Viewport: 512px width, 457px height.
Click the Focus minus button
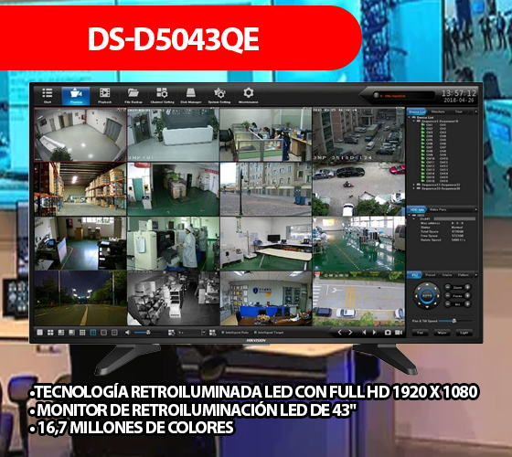tap(448, 295)
